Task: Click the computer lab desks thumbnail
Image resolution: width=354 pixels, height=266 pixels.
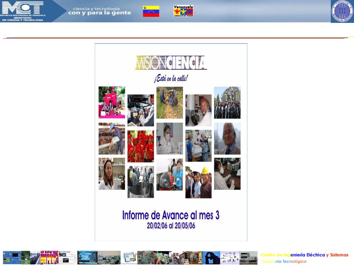Action: [109, 258]
